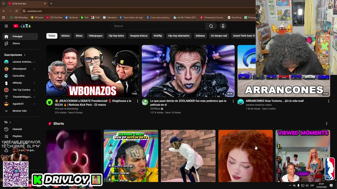The width and height of the screenshot is (337, 189).
Task: Go to Principal in sidebar
Action: (x=20, y=36)
